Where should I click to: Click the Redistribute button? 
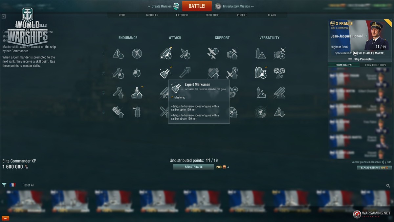pos(194,167)
